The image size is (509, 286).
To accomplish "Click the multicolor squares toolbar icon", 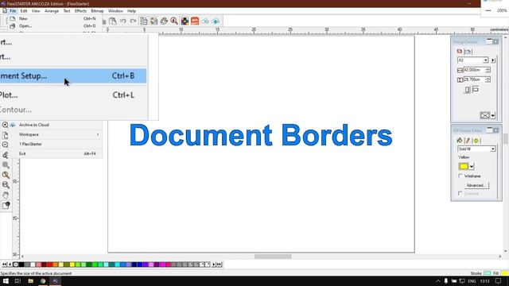I will point(185,21).
